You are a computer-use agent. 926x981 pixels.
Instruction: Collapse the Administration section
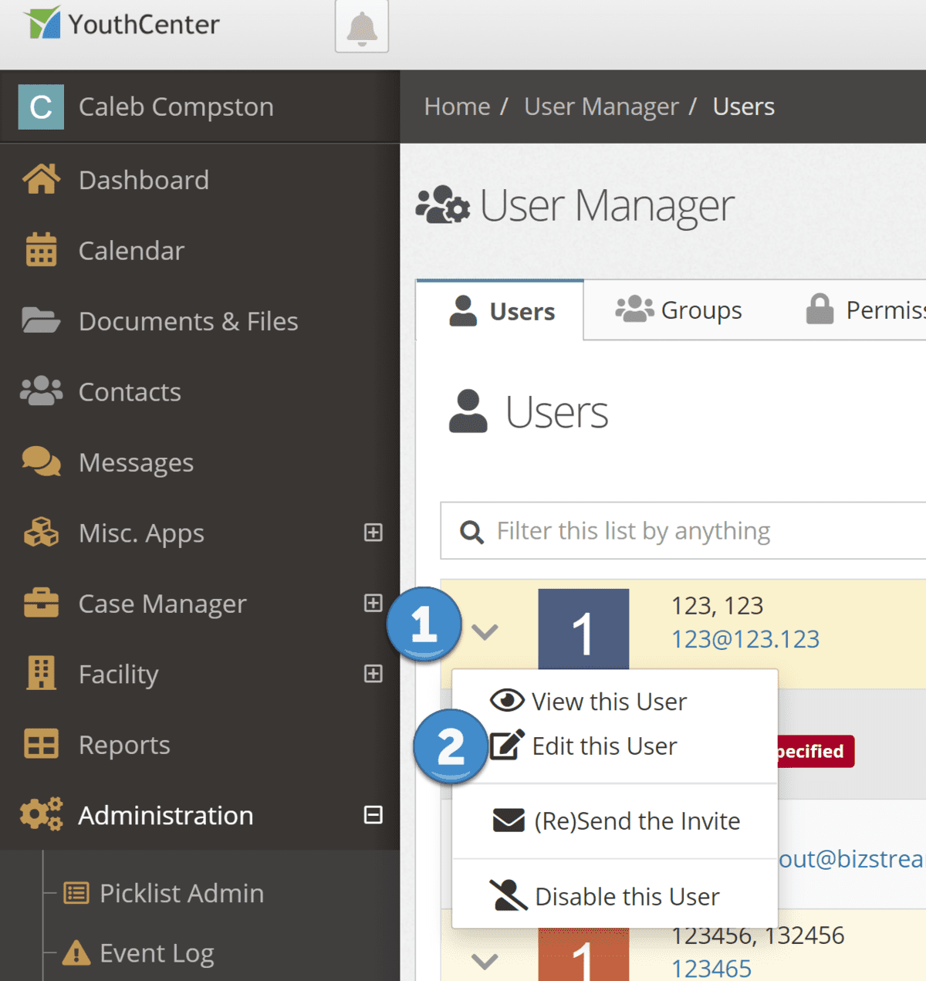[373, 814]
